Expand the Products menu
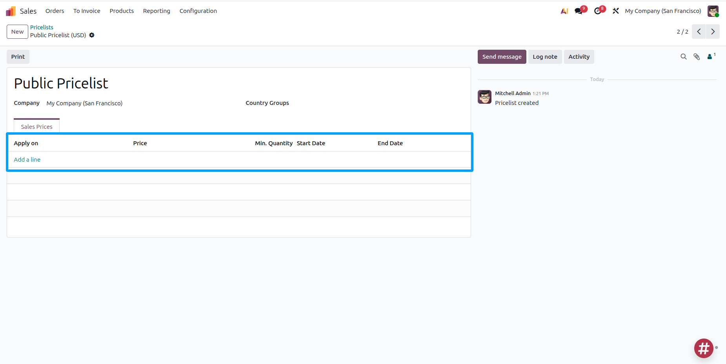The height and width of the screenshot is (364, 726). point(122,11)
